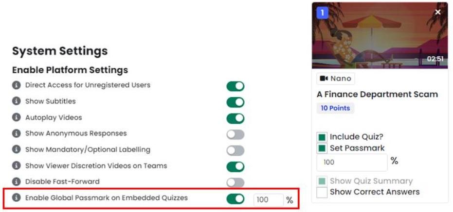
Task: Click info icon for Mandatory/Optional Labelling
Action: 16,149
